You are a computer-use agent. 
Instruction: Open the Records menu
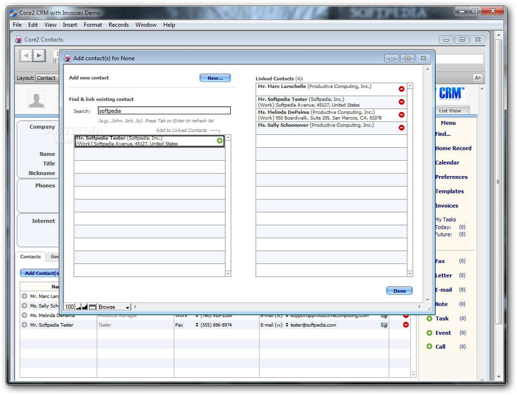[119, 25]
